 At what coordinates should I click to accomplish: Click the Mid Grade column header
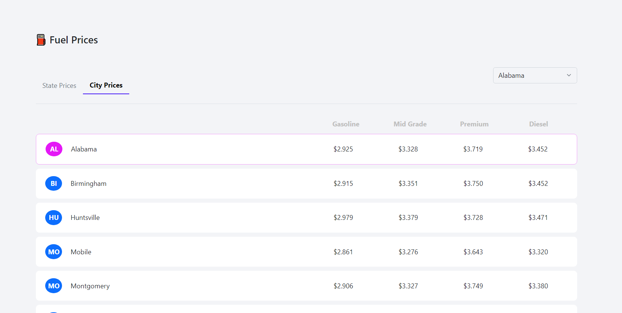pyautogui.click(x=410, y=124)
